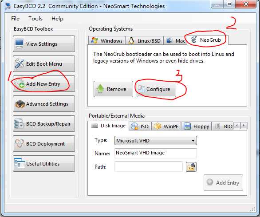Click the paw icon on NeoGrub tab

[193, 39]
